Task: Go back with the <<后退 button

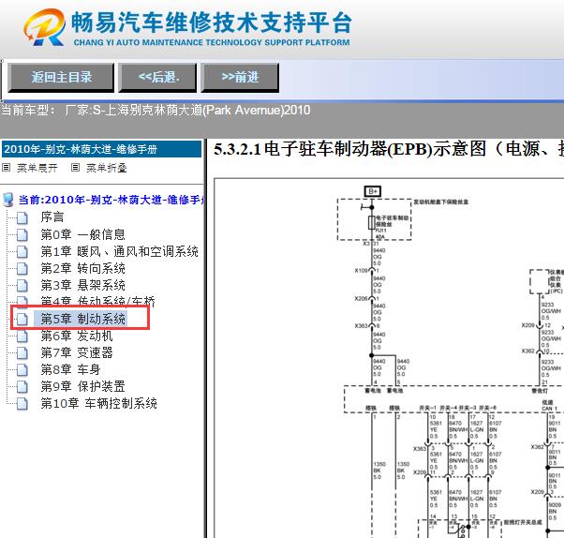Action: pos(158,78)
